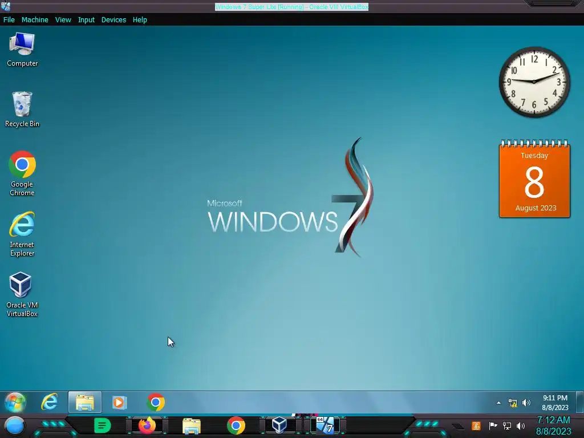This screenshot has width=584, height=438.
Task: Select the Google Chrome desktop shortcut
Action: (22, 173)
